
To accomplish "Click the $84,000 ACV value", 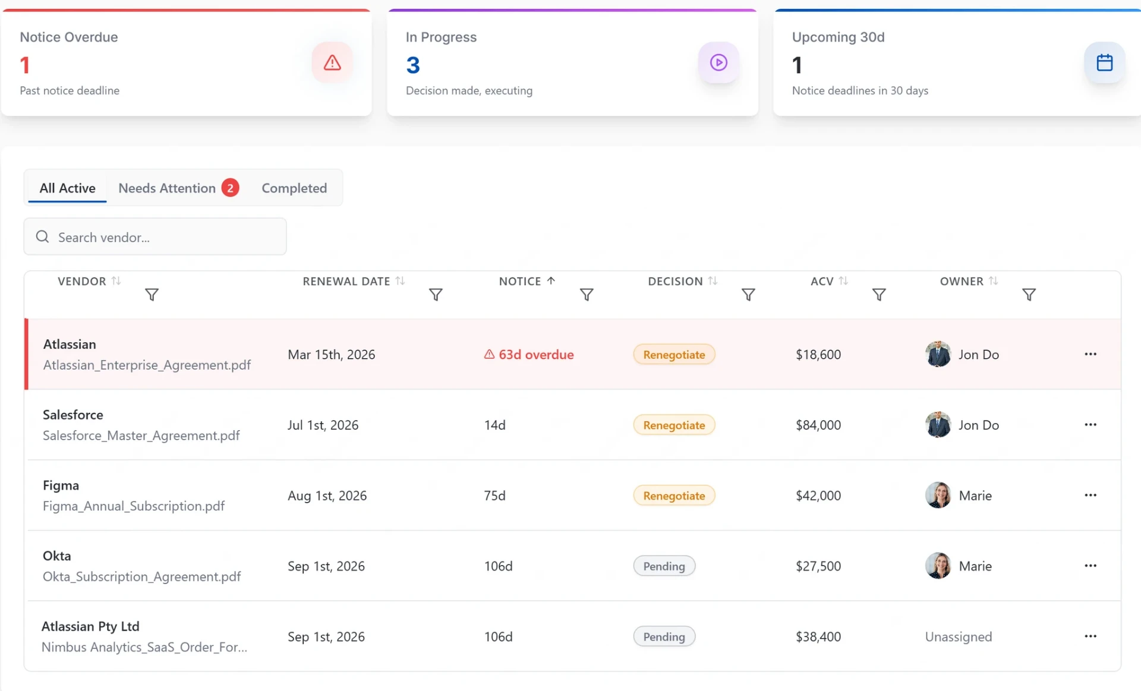I will click(x=818, y=425).
